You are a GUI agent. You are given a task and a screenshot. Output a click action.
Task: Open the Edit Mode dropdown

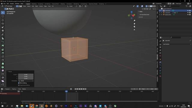[10, 6]
